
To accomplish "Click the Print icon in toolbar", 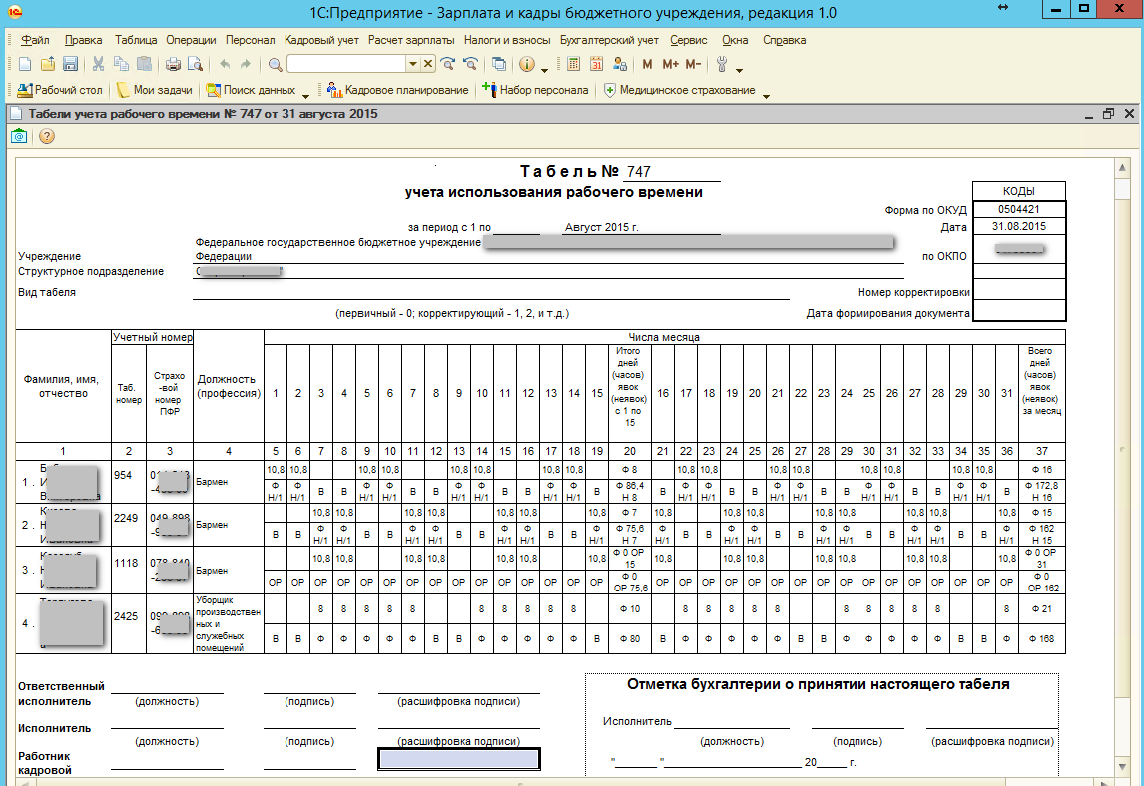I will [173, 64].
